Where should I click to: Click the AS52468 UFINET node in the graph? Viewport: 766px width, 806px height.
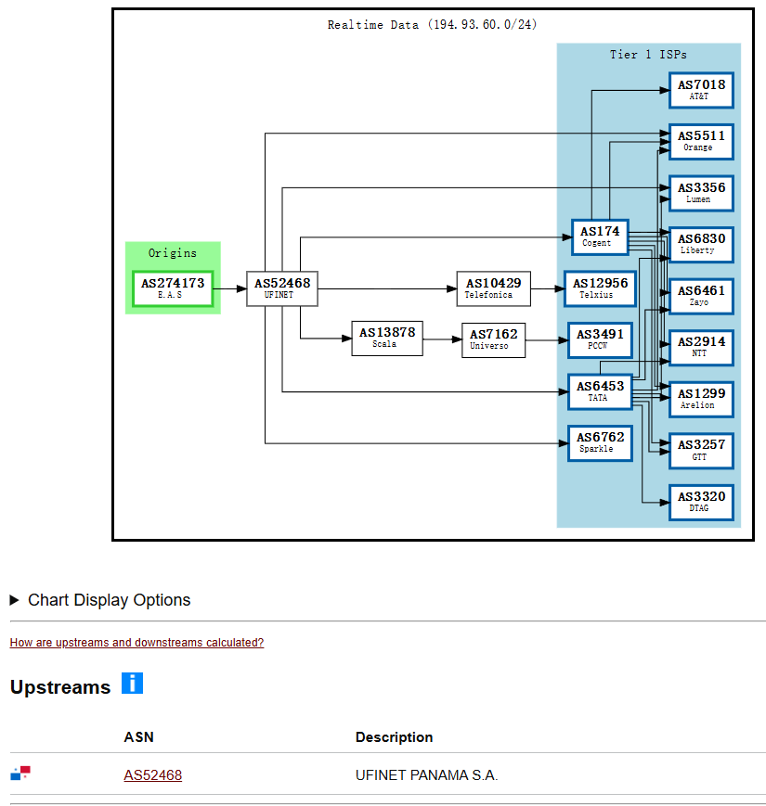(282, 288)
